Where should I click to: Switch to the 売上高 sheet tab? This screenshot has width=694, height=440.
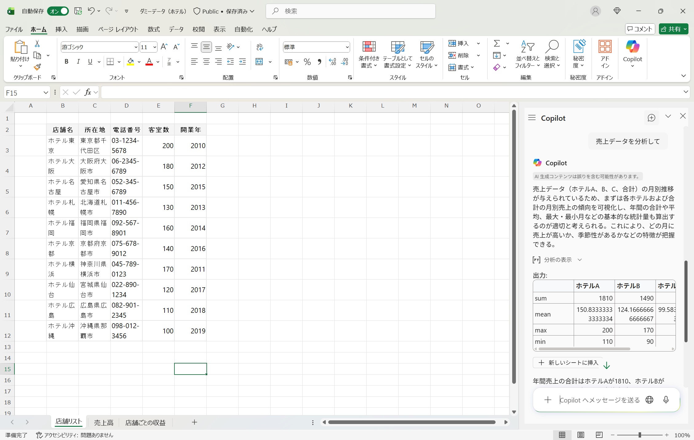(x=104, y=423)
